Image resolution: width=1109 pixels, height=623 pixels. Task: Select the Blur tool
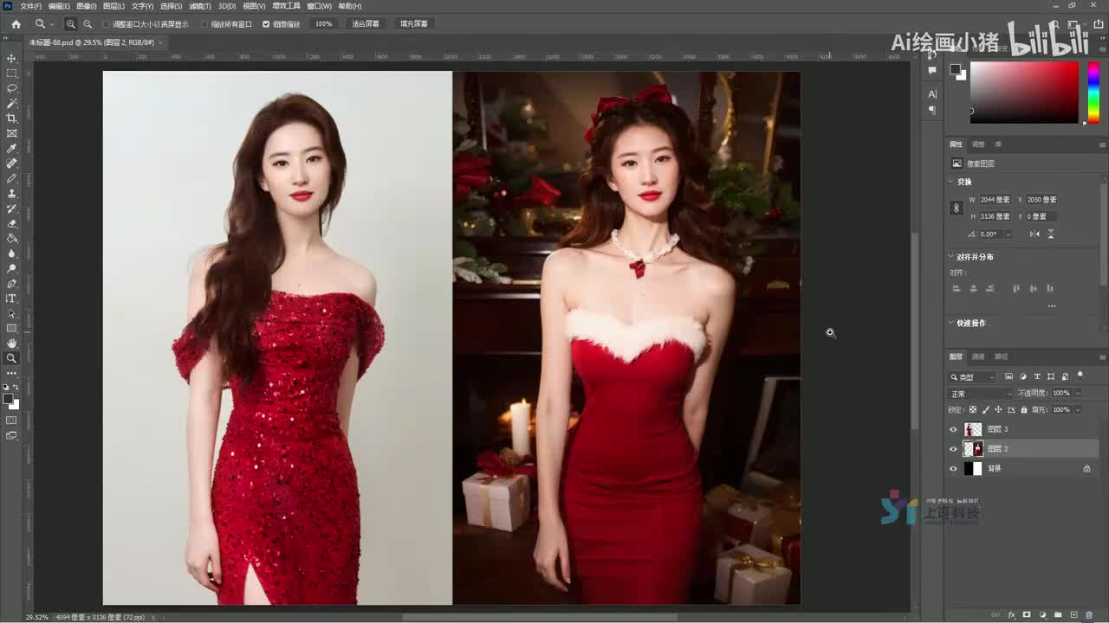tap(11, 254)
